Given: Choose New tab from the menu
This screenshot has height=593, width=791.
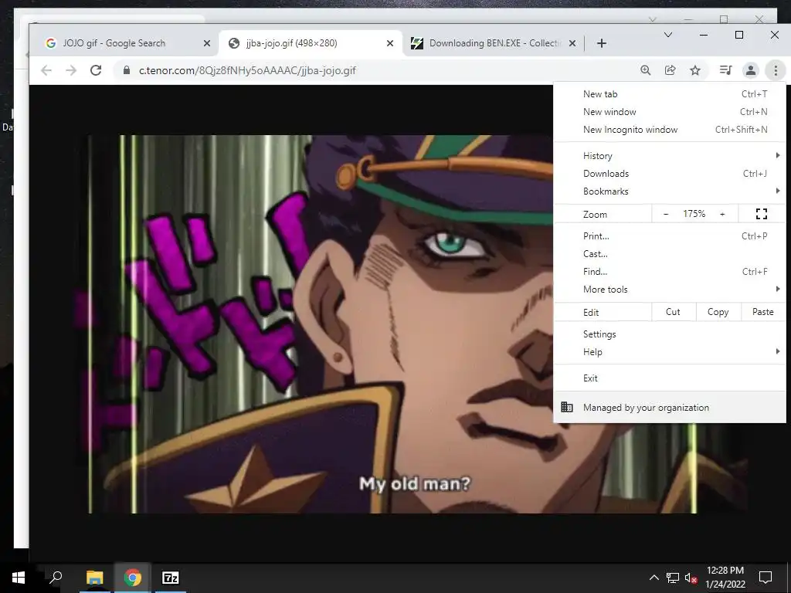Looking at the screenshot, I should (670, 94).
